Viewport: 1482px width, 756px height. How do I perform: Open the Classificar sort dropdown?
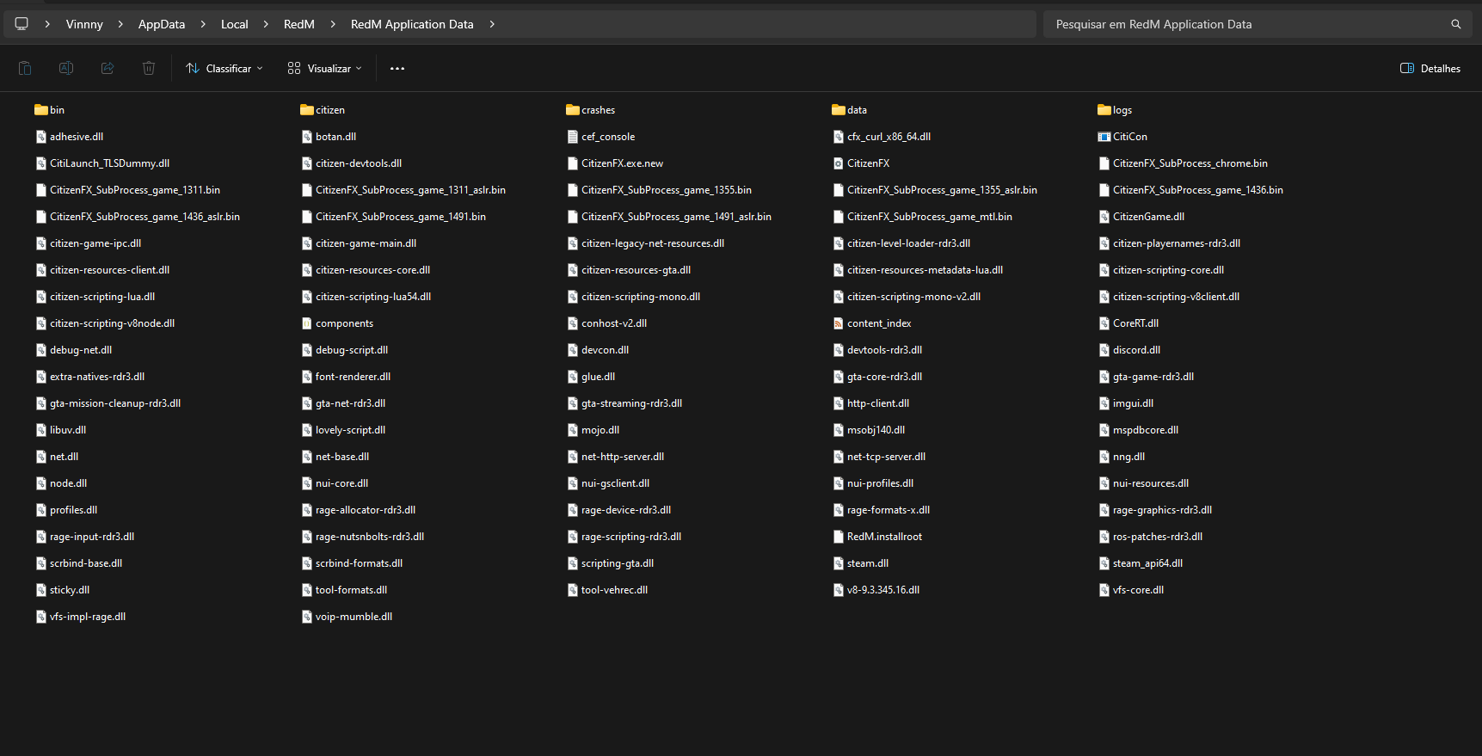[224, 68]
